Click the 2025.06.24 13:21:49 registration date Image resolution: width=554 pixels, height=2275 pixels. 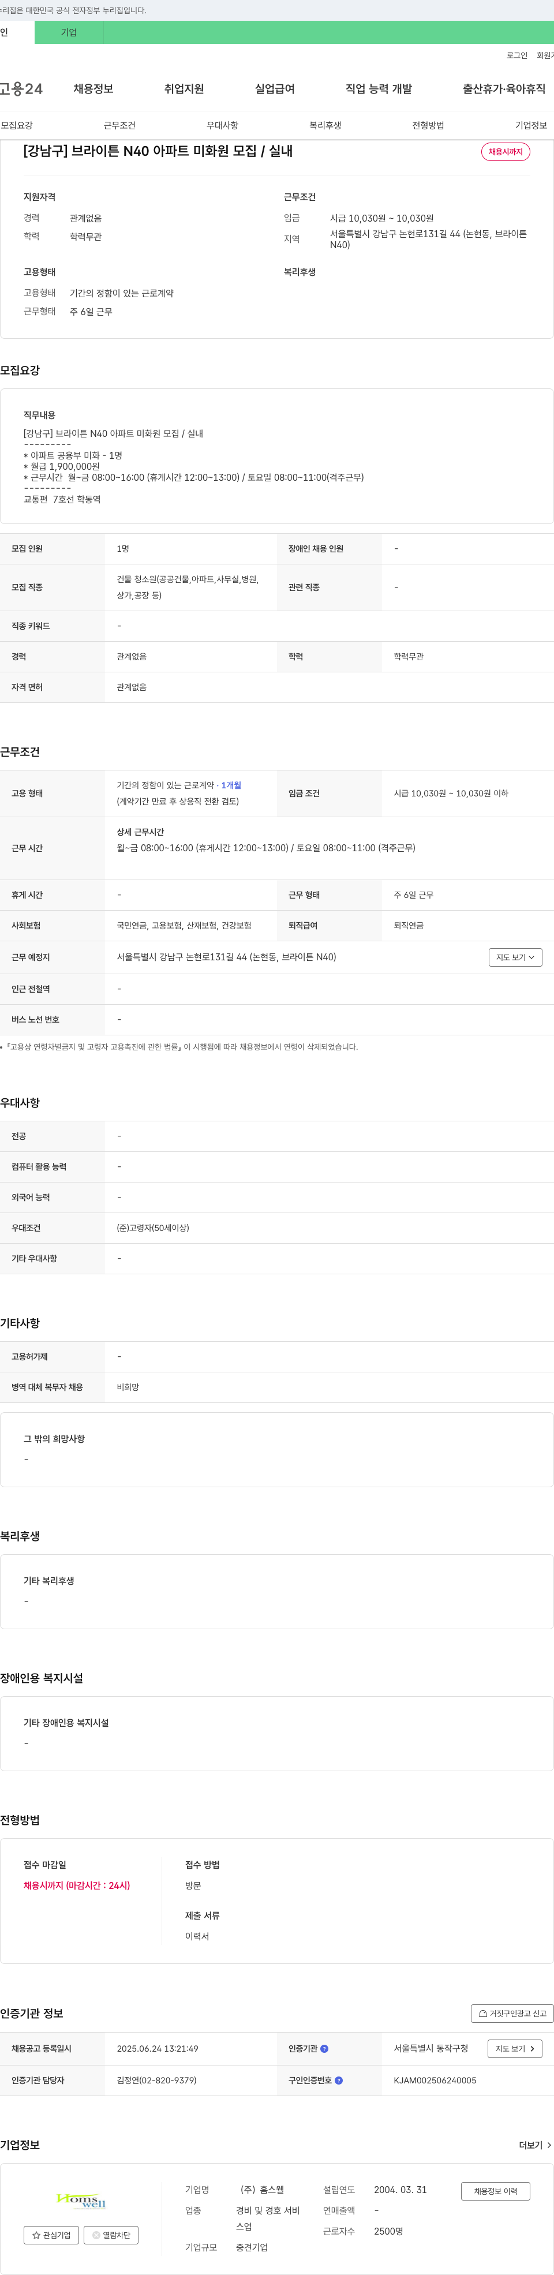[158, 2049]
